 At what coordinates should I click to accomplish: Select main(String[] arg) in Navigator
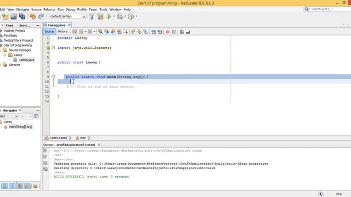(21, 126)
